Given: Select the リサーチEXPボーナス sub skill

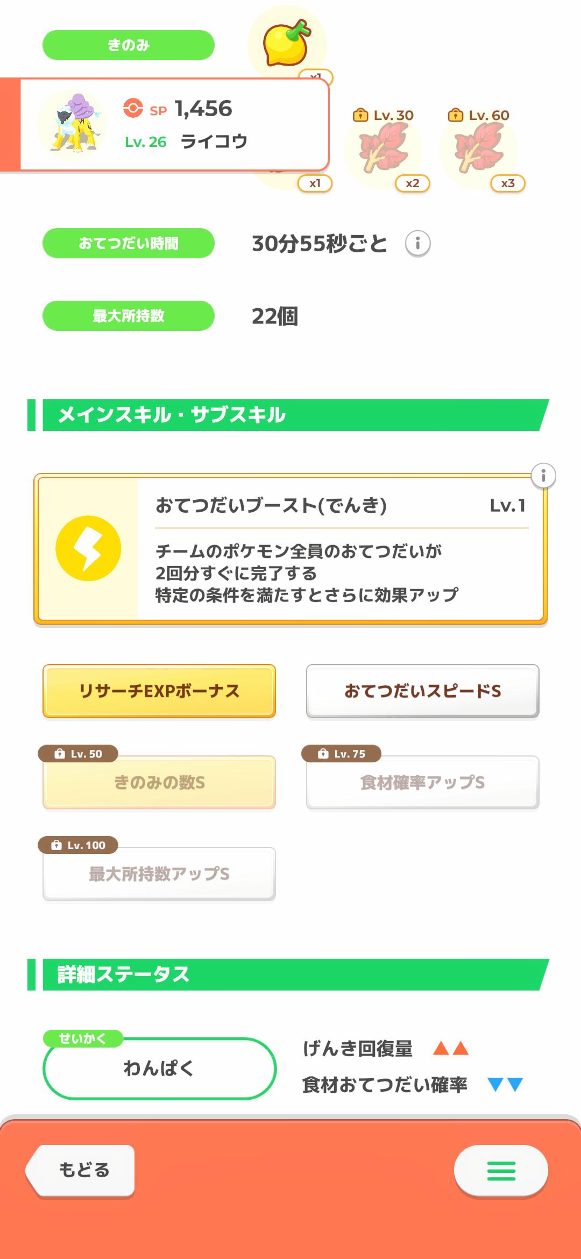Looking at the screenshot, I should [159, 691].
